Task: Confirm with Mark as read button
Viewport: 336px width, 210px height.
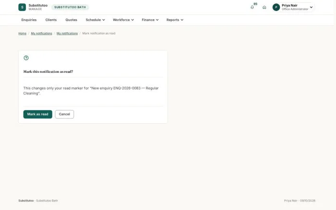Action: click(38, 114)
